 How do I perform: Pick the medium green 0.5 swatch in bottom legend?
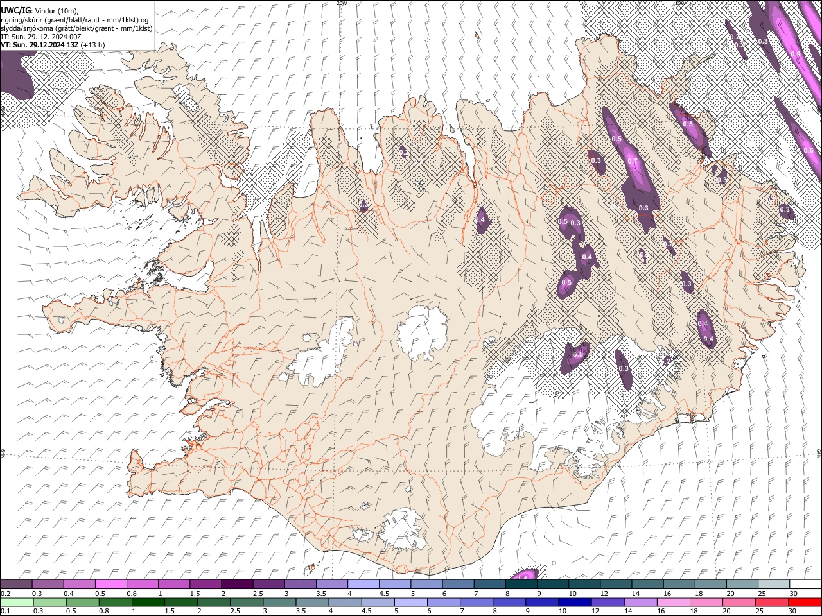(x=82, y=603)
